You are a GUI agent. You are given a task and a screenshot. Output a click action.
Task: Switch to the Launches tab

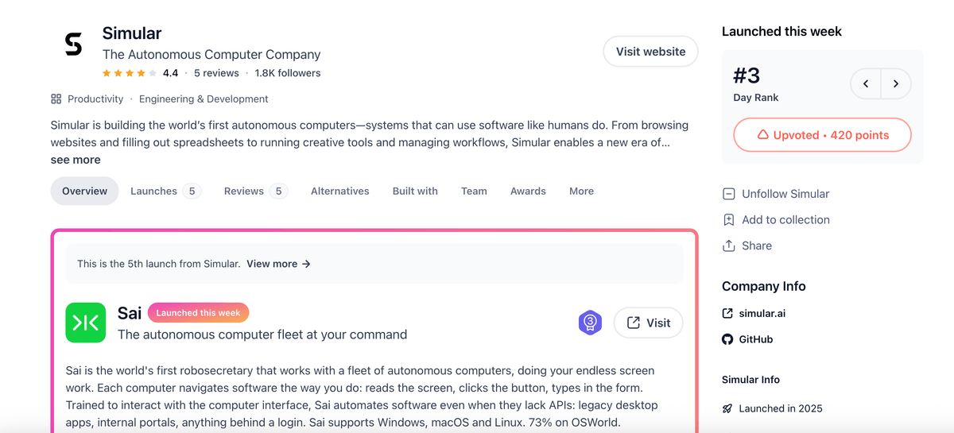click(x=165, y=191)
